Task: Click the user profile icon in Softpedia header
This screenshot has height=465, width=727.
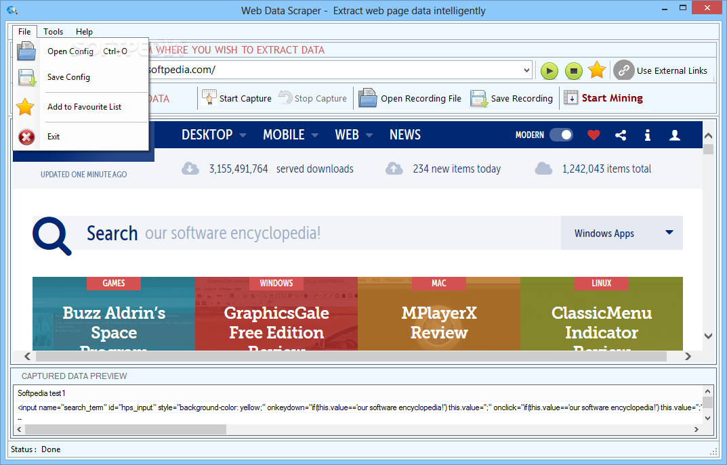Action: tap(675, 135)
